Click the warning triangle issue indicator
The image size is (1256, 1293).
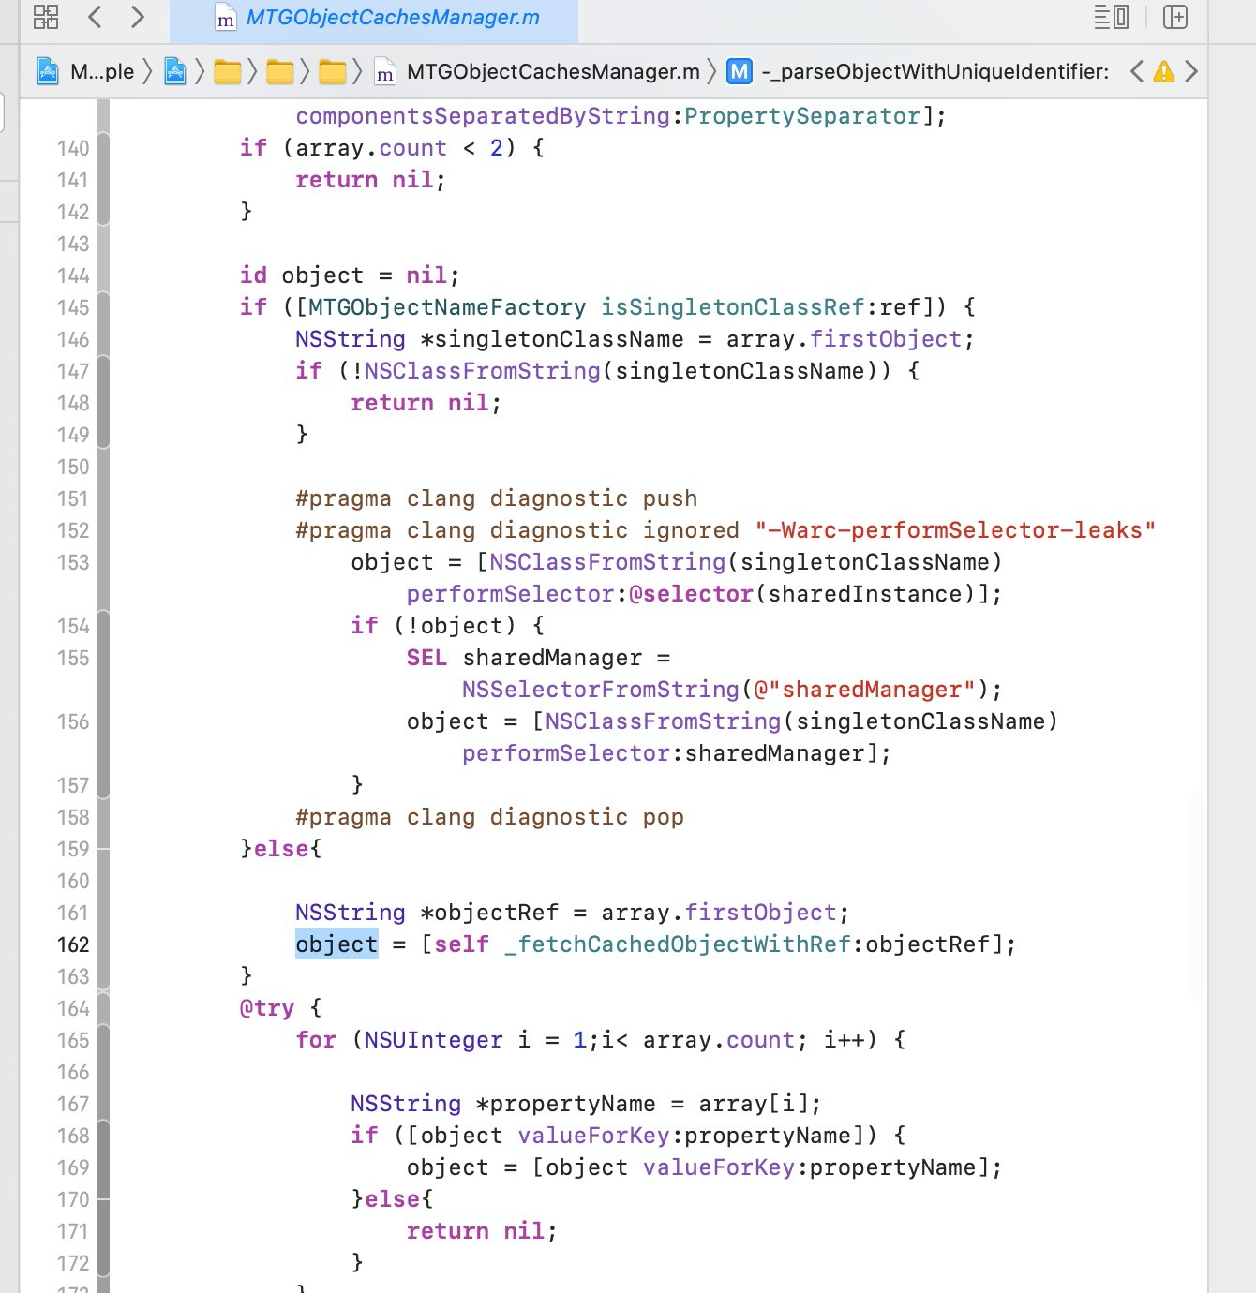coord(1164,71)
